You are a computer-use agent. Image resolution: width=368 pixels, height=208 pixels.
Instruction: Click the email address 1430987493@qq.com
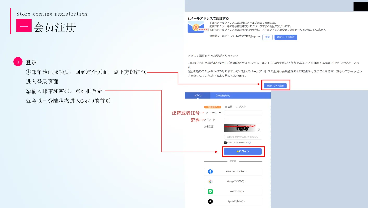point(248,36)
